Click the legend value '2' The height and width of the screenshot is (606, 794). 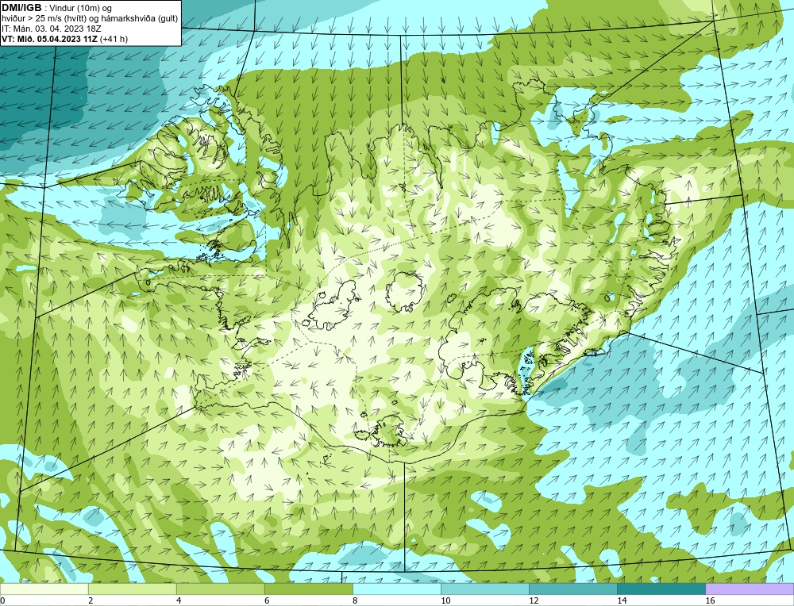point(91,600)
